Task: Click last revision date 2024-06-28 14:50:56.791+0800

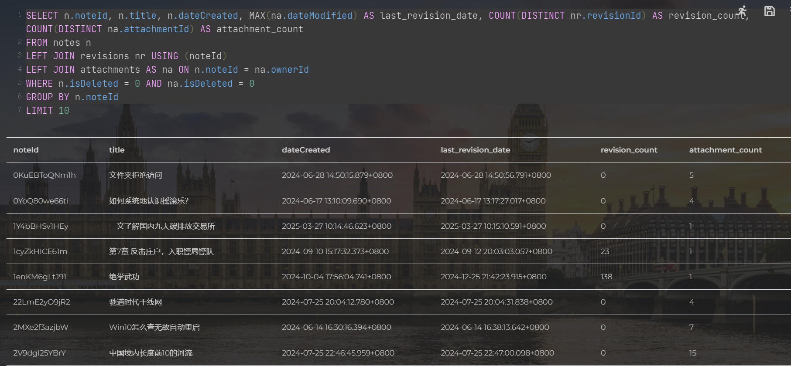Action: coord(496,175)
